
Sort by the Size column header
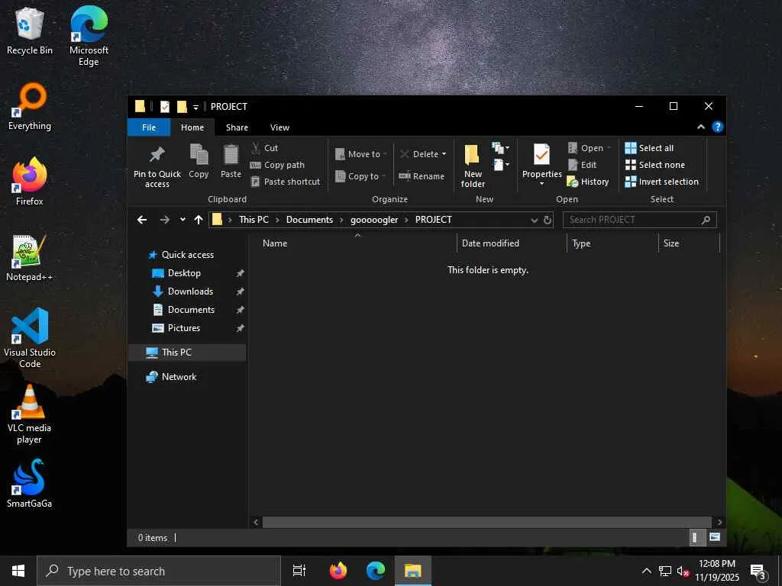click(690, 243)
